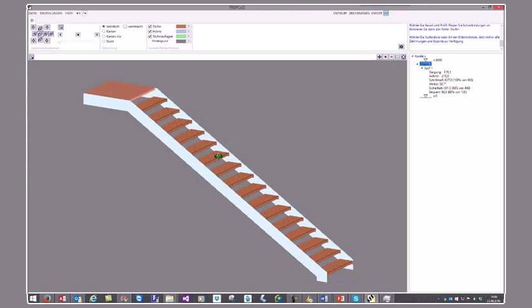The image size is (532, 308).
Task: Click the Winkel value row
Action: click(438, 84)
